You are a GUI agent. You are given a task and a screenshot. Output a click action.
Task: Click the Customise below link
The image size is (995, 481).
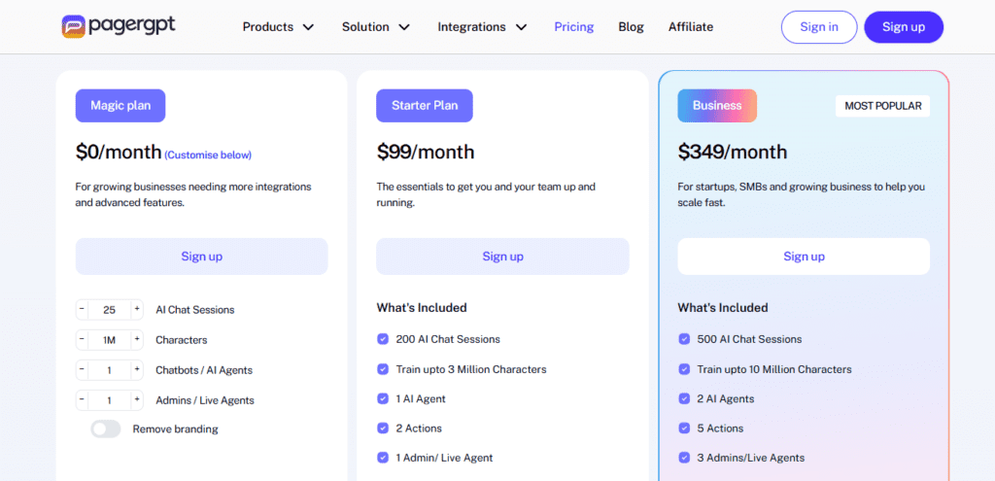[x=208, y=155]
